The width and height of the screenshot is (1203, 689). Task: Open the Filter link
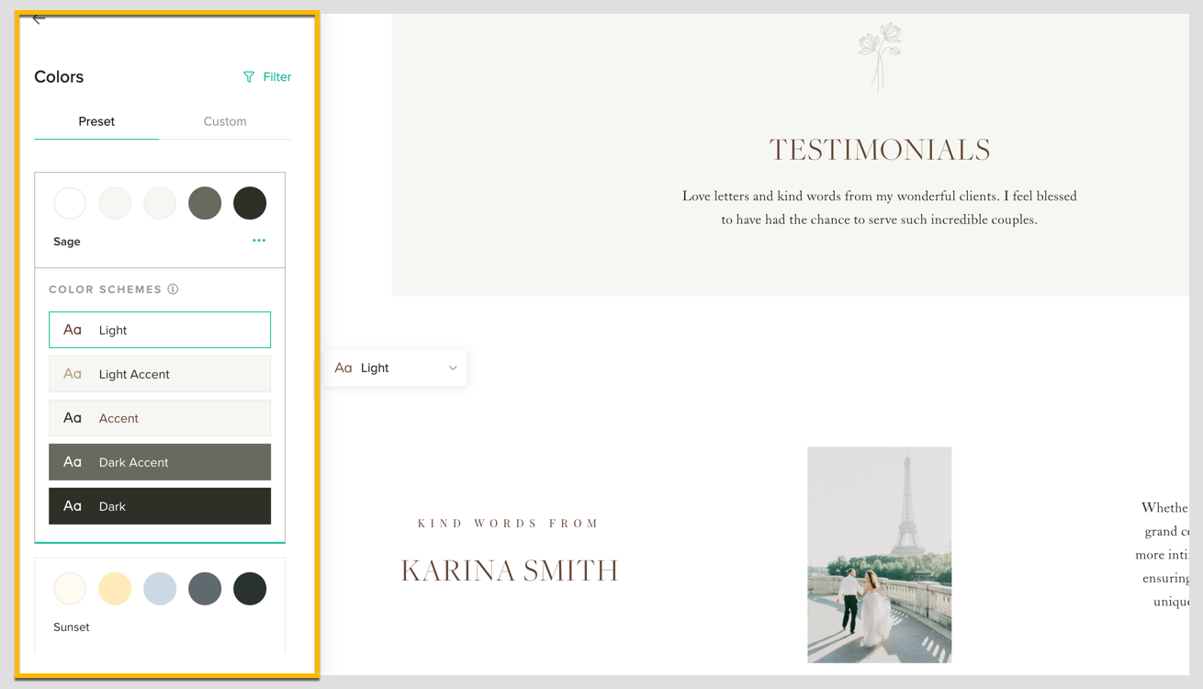(x=267, y=77)
